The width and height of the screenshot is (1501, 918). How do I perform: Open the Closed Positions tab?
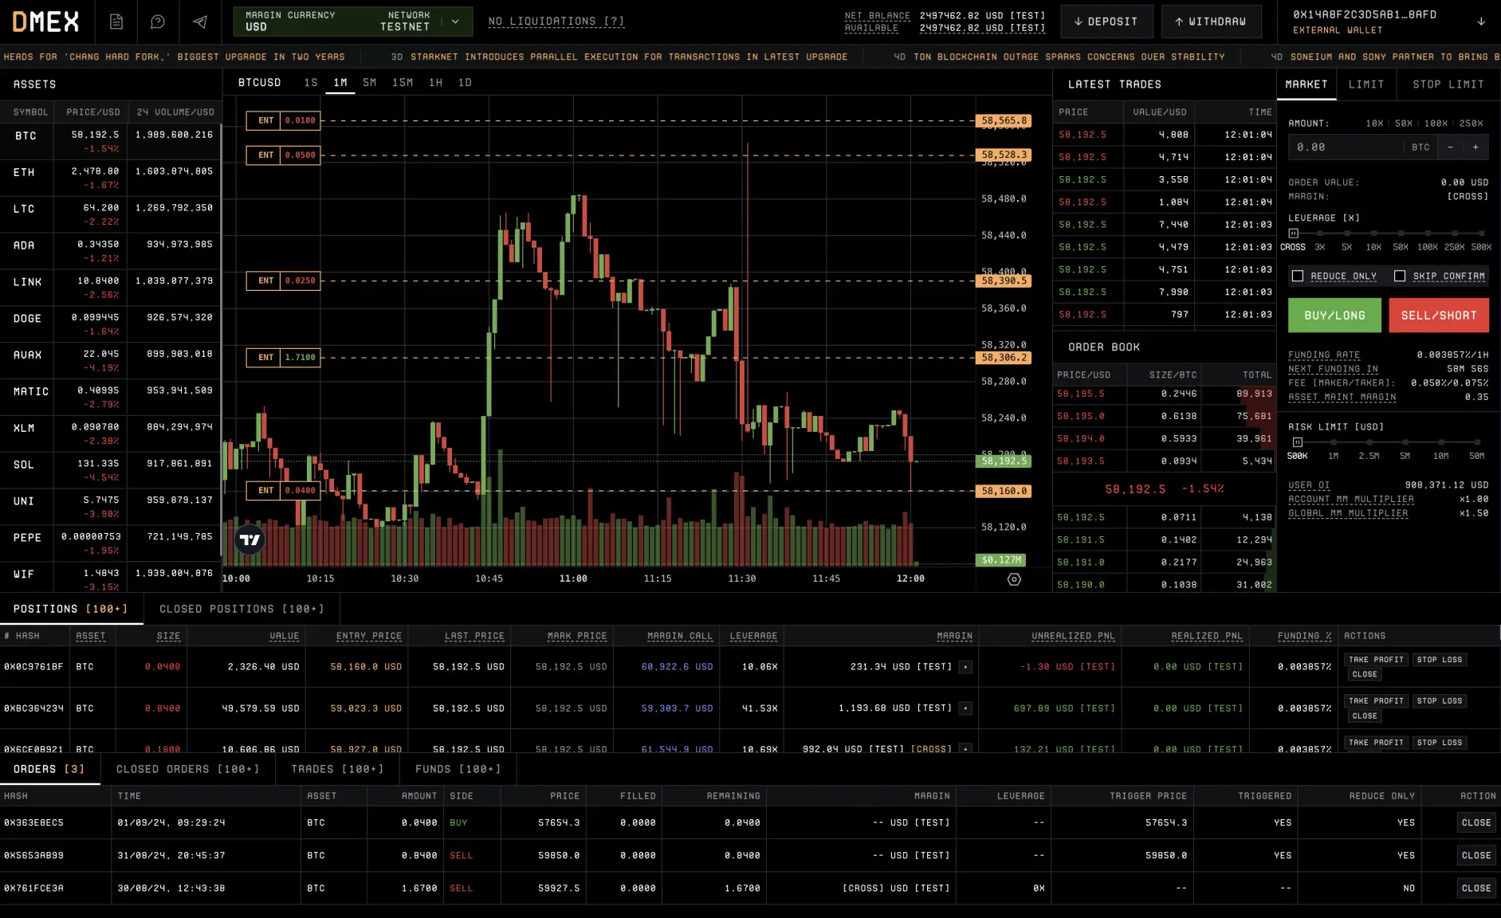click(242, 609)
